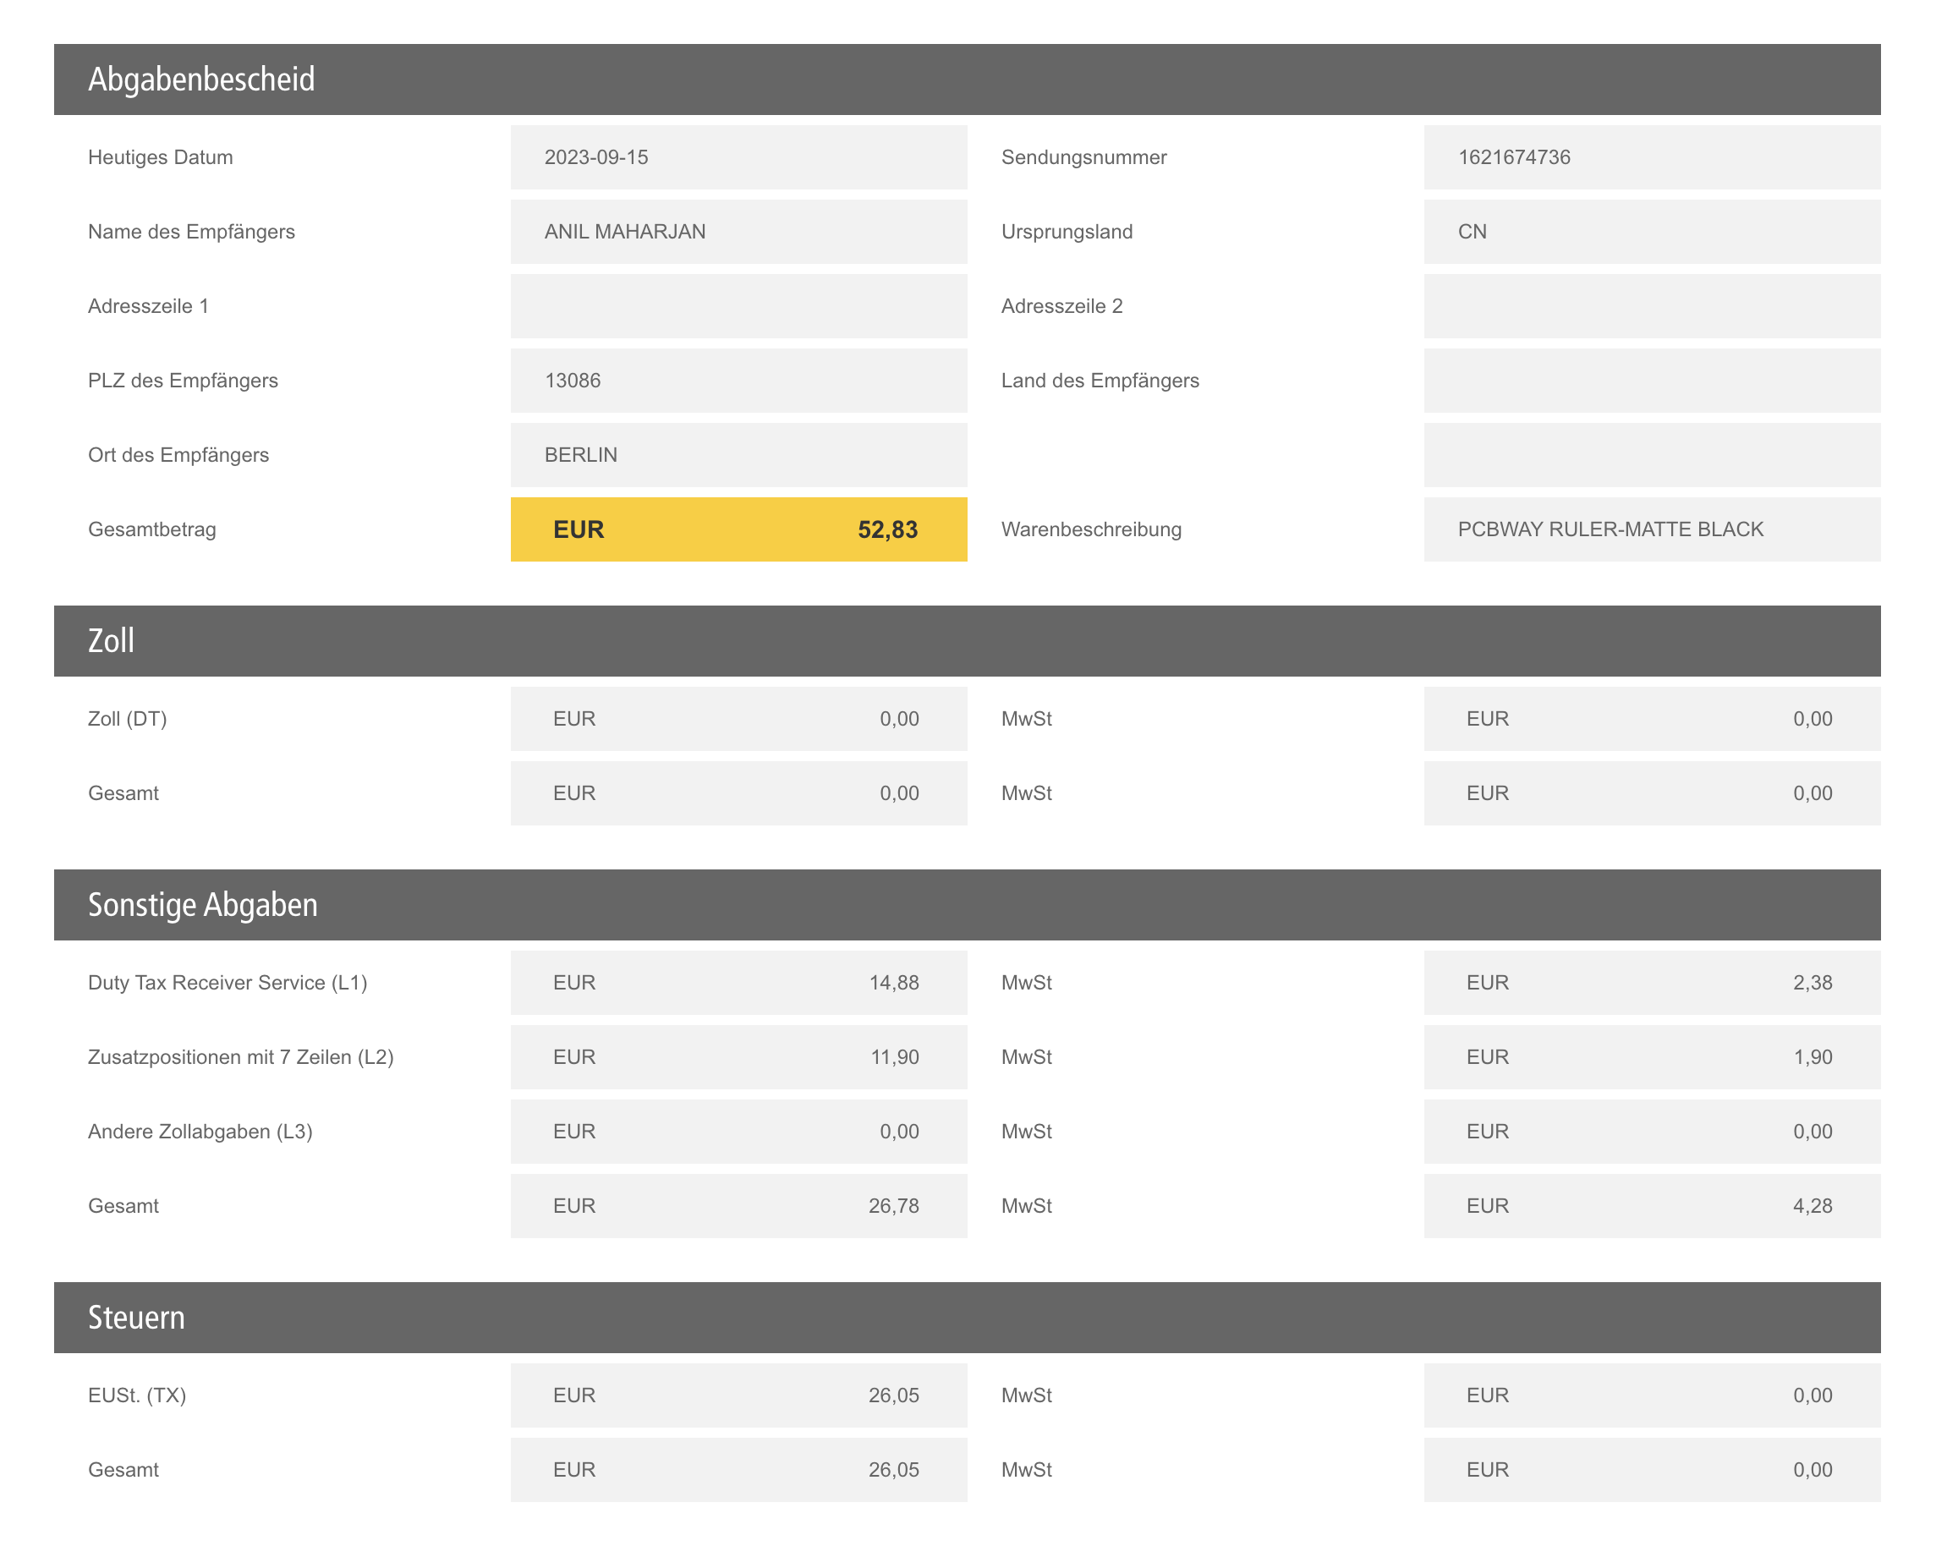Screen dimensions: 1947x1568
Task: Click the Sonstige Abgaben section header
Action: tap(966, 905)
